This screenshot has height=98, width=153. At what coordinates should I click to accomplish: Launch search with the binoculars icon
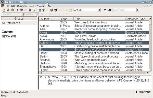point(110,10)
